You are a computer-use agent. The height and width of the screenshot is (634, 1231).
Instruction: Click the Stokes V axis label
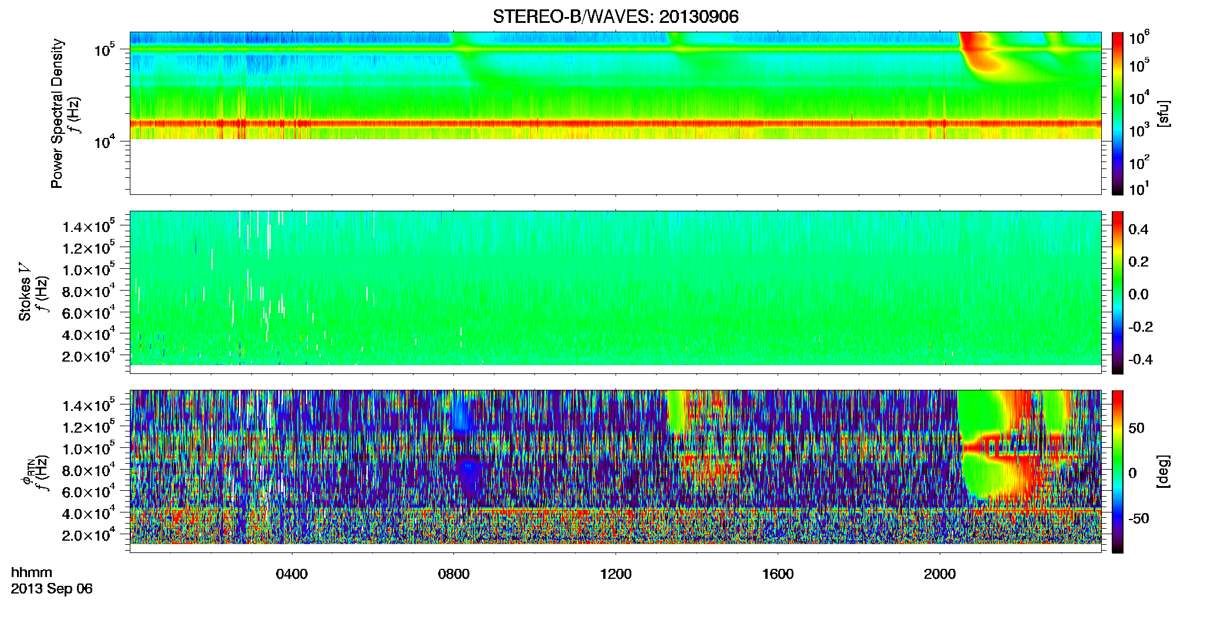point(25,291)
